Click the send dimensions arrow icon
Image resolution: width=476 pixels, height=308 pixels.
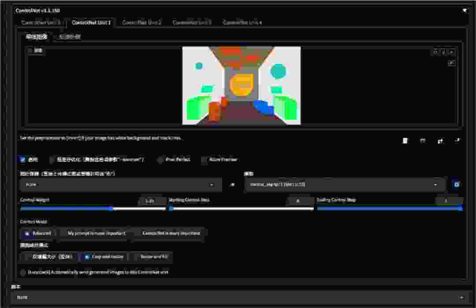pyautogui.click(x=457, y=140)
